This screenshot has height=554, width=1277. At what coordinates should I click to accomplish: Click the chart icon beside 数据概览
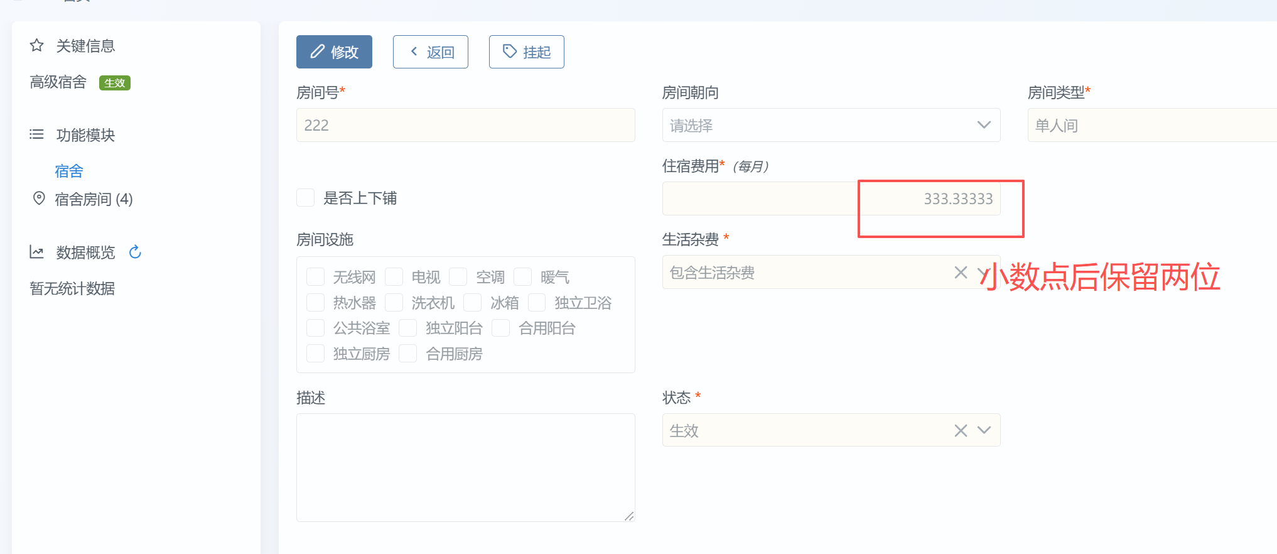(x=37, y=253)
